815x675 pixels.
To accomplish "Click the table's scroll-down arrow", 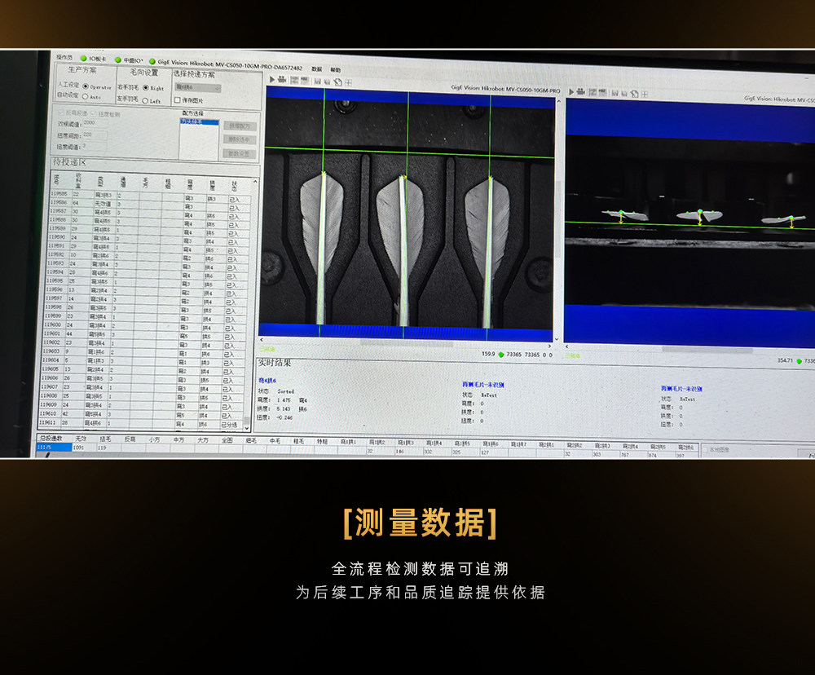I will tap(248, 429).
